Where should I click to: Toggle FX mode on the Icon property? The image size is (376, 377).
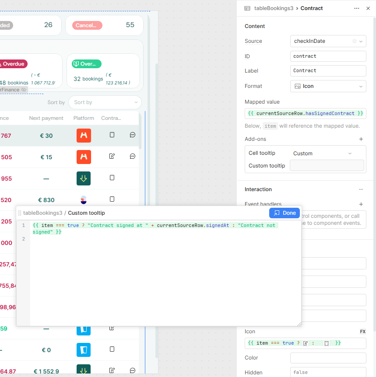coord(362,332)
